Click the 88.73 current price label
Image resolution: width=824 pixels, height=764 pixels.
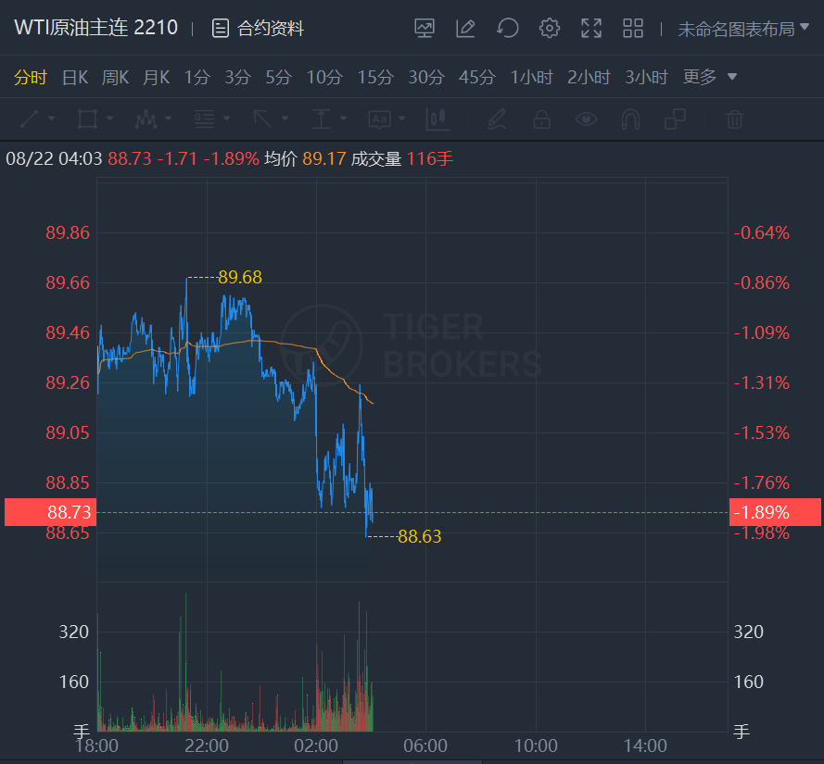[48, 512]
